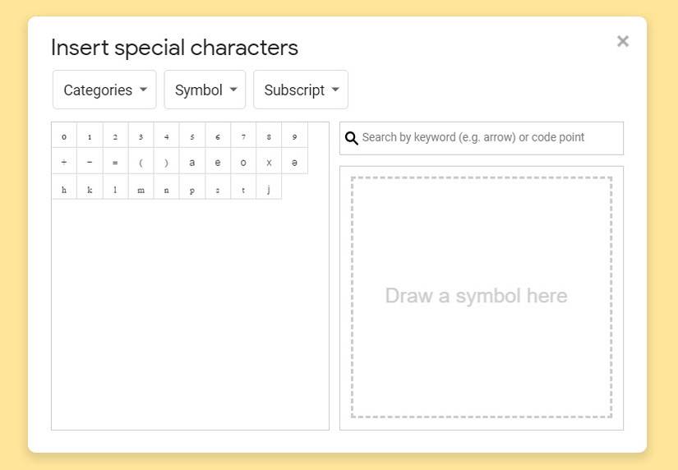Viewport: 678px width, 470px height.
Task: Select the subscript letter a
Action: click(192, 162)
